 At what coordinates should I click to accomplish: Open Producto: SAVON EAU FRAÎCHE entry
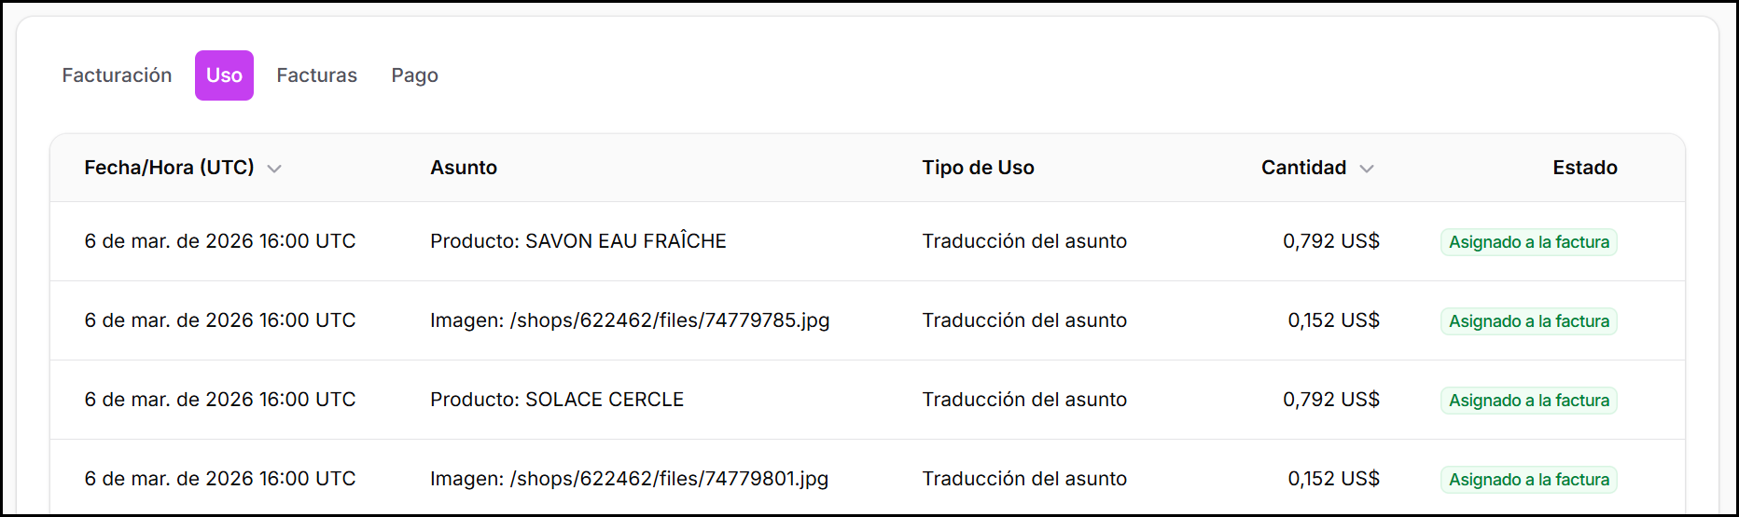click(577, 241)
